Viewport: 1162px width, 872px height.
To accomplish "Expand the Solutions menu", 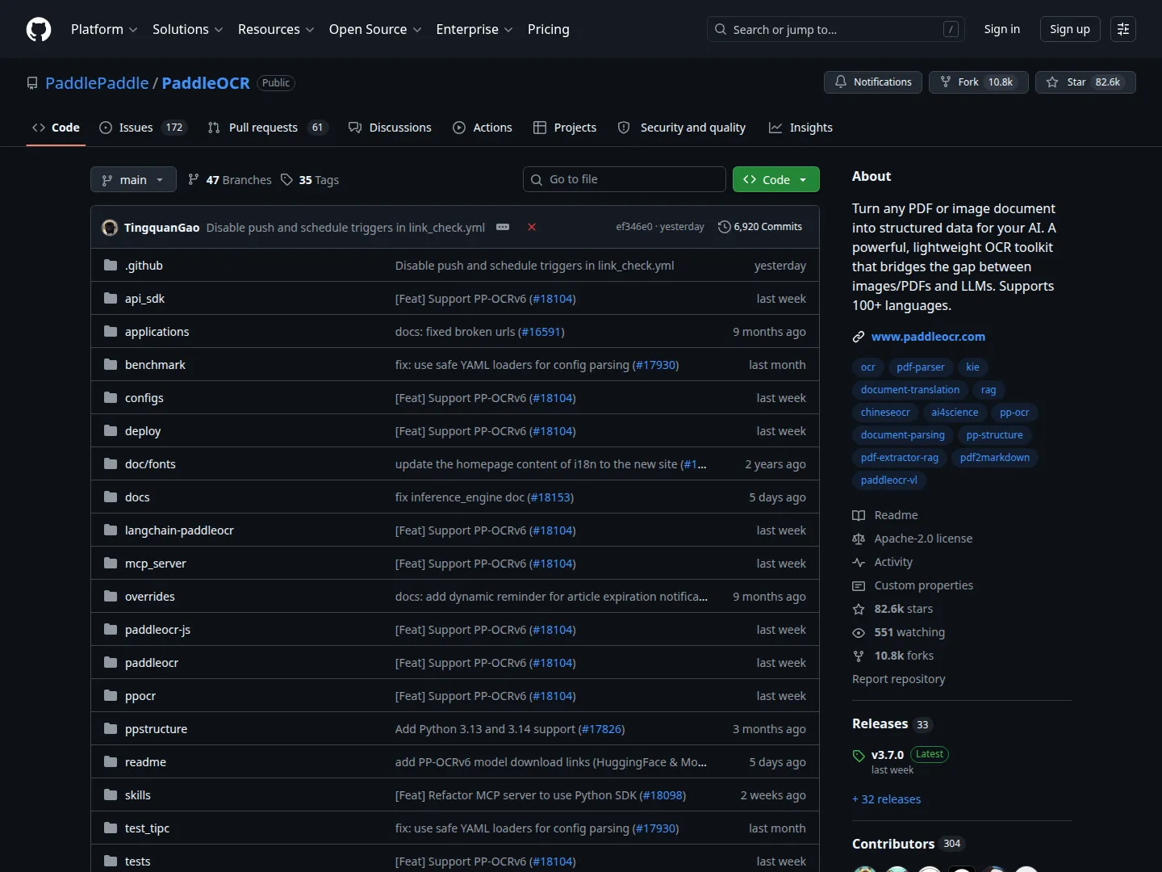I will [187, 29].
